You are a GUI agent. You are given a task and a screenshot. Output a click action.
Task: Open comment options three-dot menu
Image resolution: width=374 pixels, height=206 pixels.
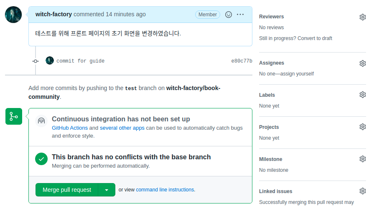(240, 15)
